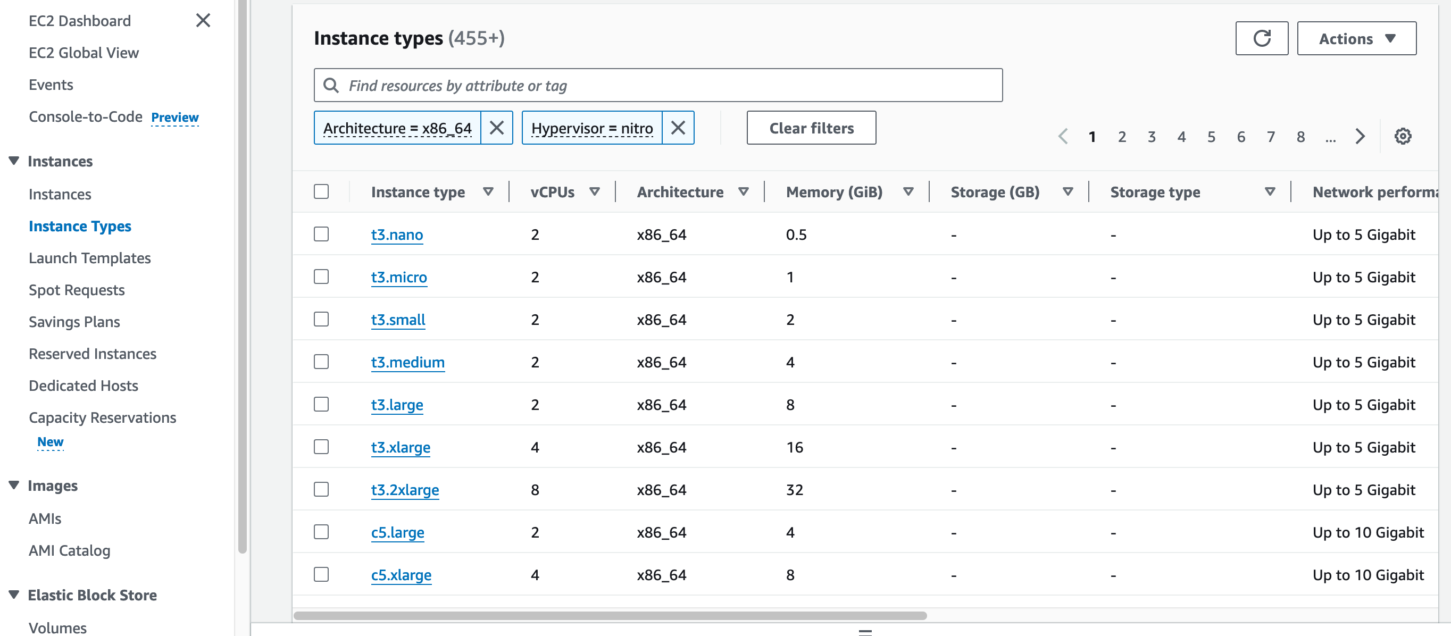The image size is (1451, 636).
Task: Open Launch Templates in sidebar
Action: [x=89, y=258]
